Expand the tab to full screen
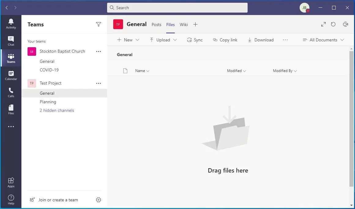 pyautogui.click(x=323, y=24)
